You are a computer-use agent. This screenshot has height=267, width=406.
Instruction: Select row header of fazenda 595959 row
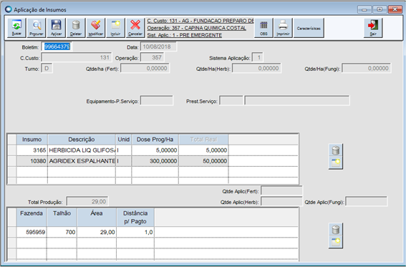tap(12, 232)
